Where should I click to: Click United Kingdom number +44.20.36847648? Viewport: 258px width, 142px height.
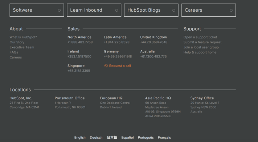154,42
